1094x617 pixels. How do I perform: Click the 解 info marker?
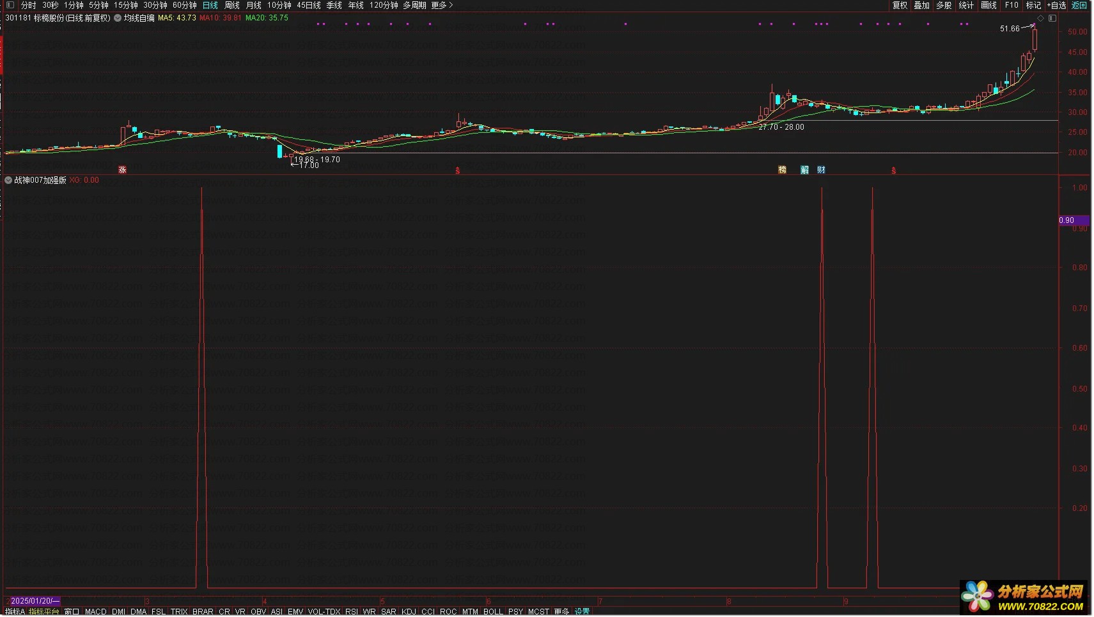pyautogui.click(x=804, y=170)
